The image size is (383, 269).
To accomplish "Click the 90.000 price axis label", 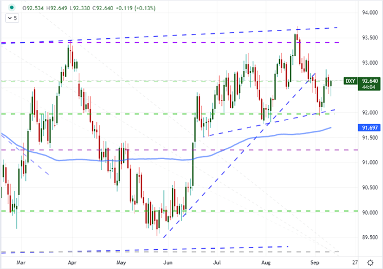I will point(370,213).
